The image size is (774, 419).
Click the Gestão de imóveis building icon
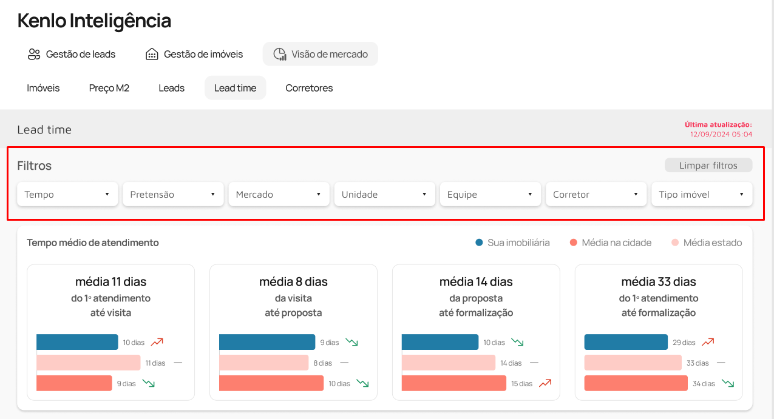pyautogui.click(x=152, y=54)
